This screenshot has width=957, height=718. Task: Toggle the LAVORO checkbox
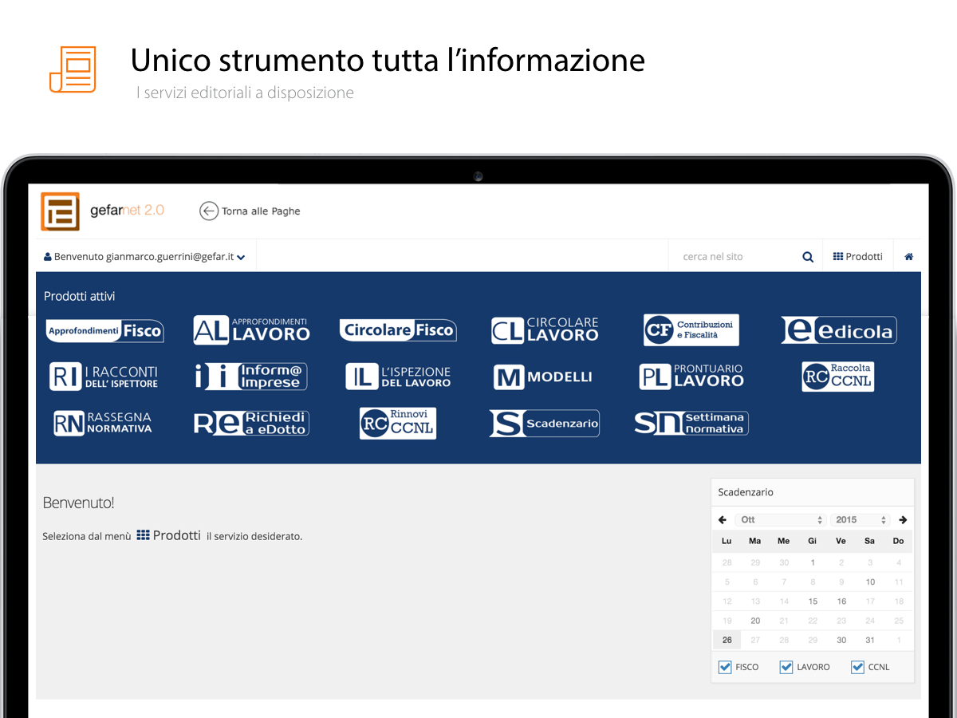[786, 667]
